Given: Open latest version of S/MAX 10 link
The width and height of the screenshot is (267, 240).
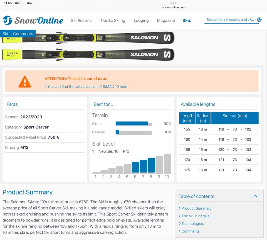Looking at the screenshot, I should pos(86,87).
